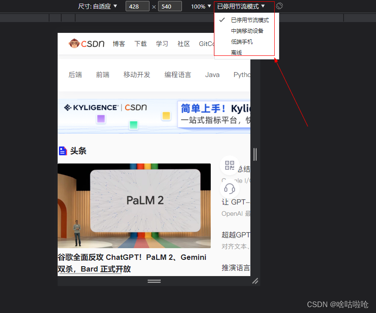
Task: Open the partly visible GitCode nav link
Action: click(x=207, y=44)
